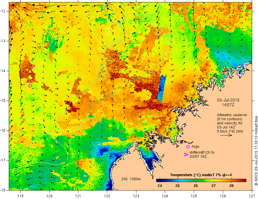Click the 'Argo' legend label
The height and width of the screenshot is (199, 258).
click(x=195, y=147)
